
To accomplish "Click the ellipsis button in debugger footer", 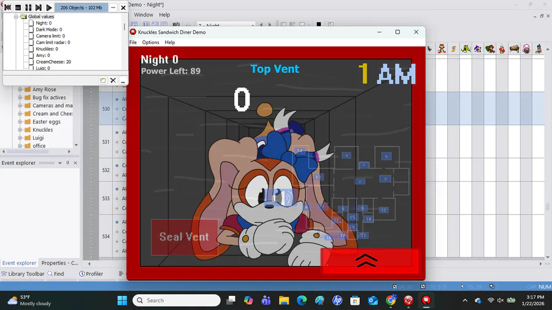I will (x=123, y=80).
